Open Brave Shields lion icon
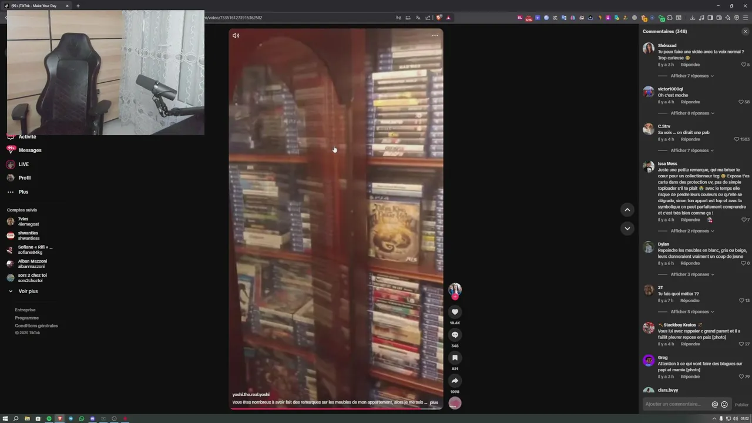This screenshot has width=752, height=423. [x=439, y=18]
